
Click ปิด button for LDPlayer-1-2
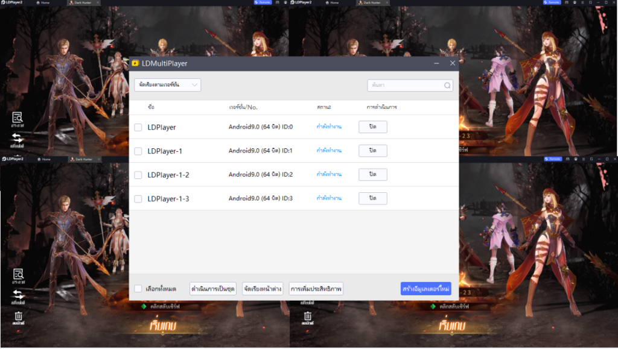click(x=373, y=174)
